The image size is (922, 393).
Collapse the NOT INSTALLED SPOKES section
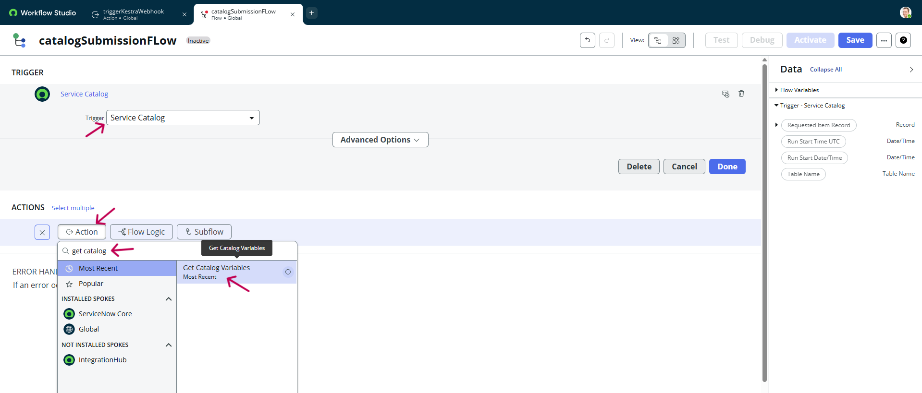tap(169, 345)
